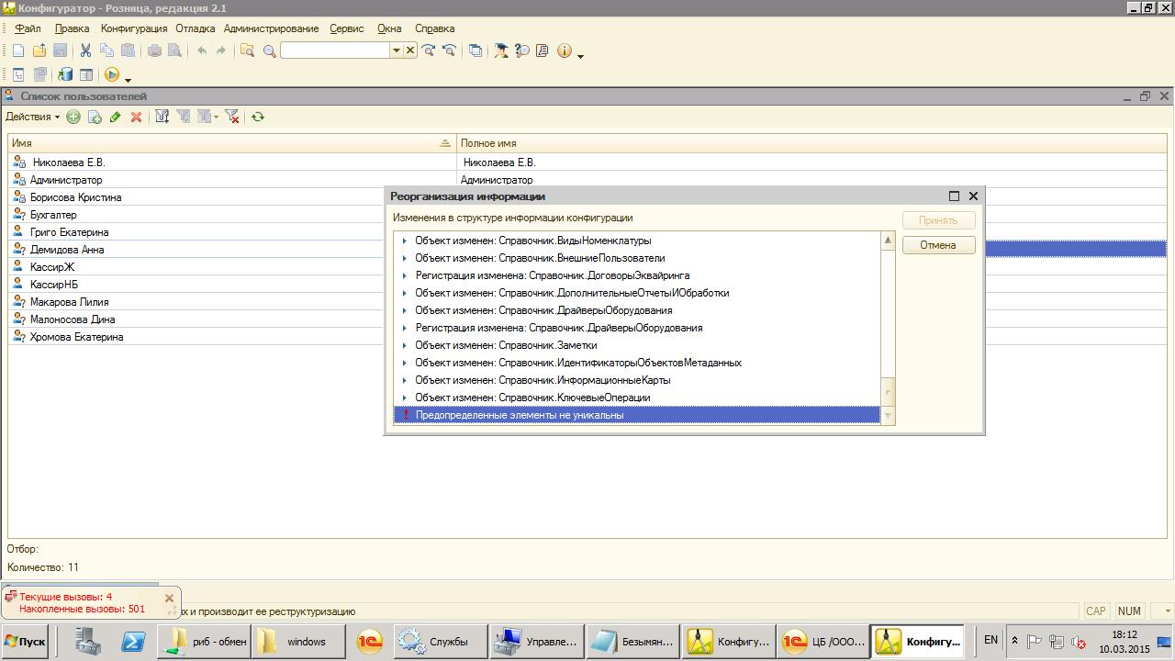1175x661 pixels.
Task: Click the Пуск start button on the taskbar
Action: 26,642
